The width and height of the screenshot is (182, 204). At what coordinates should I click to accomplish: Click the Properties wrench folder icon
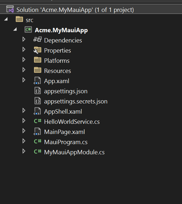37,50
